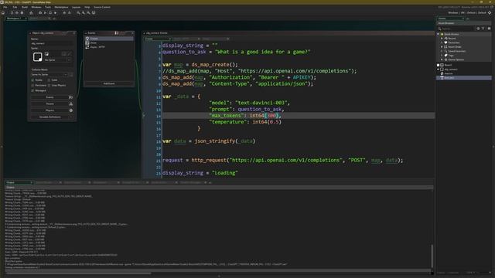Click code line 14 with max_tokens
Image resolution: width=495 pixels, height=278 pixels.
pos(299,116)
